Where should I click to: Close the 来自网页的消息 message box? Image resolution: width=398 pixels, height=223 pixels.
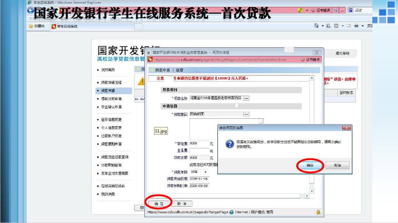click(346, 128)
